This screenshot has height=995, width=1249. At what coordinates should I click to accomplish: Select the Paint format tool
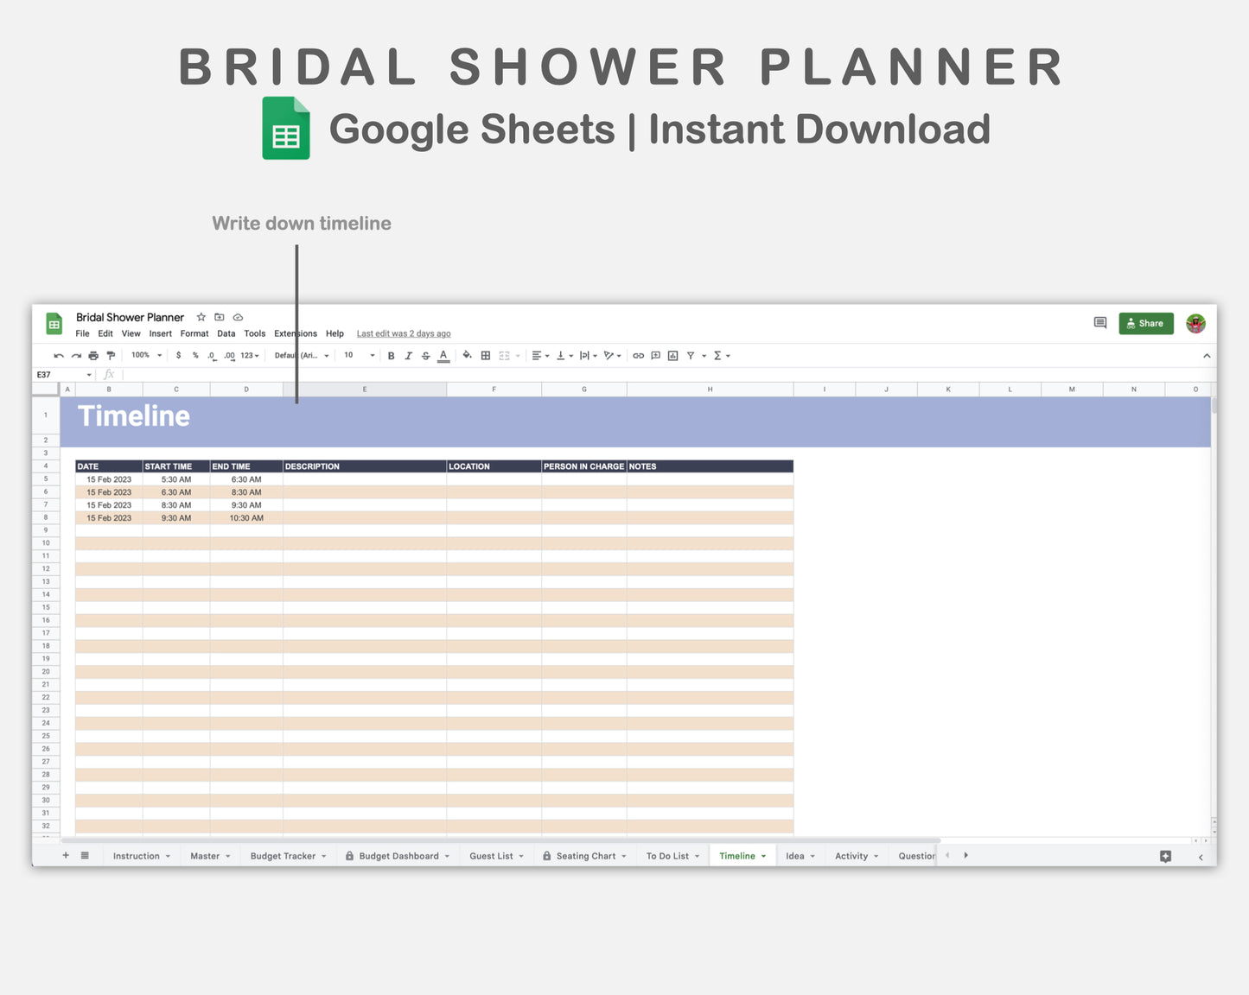click(x=111, y=355)
